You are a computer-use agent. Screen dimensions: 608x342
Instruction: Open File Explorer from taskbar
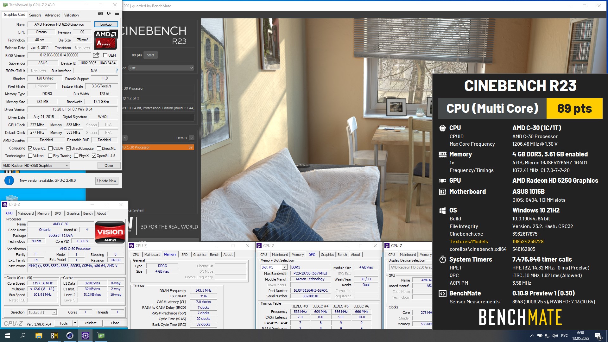[x=39, y=336]
